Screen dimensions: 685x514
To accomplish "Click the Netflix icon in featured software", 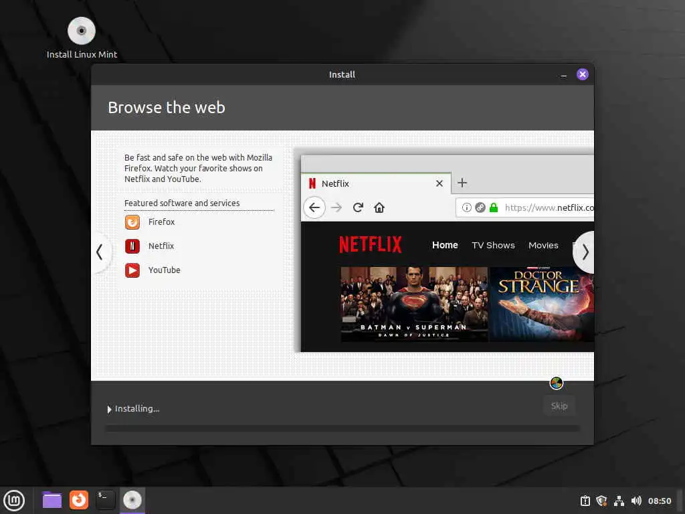I will (132, 246).
